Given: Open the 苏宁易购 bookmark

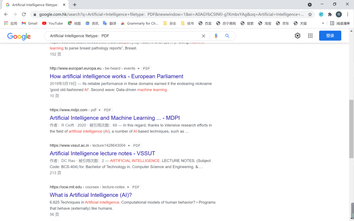Looking at the screenshot, I should 226,23.
